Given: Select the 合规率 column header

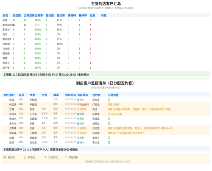Looking at the screenshot, I should point(39,15).
